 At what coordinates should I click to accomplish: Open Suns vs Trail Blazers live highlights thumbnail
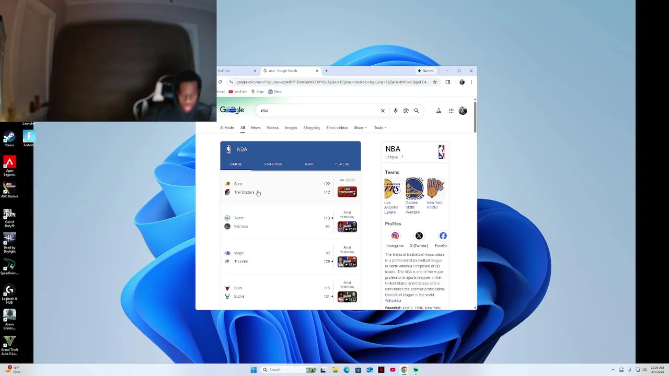(347, 192)
